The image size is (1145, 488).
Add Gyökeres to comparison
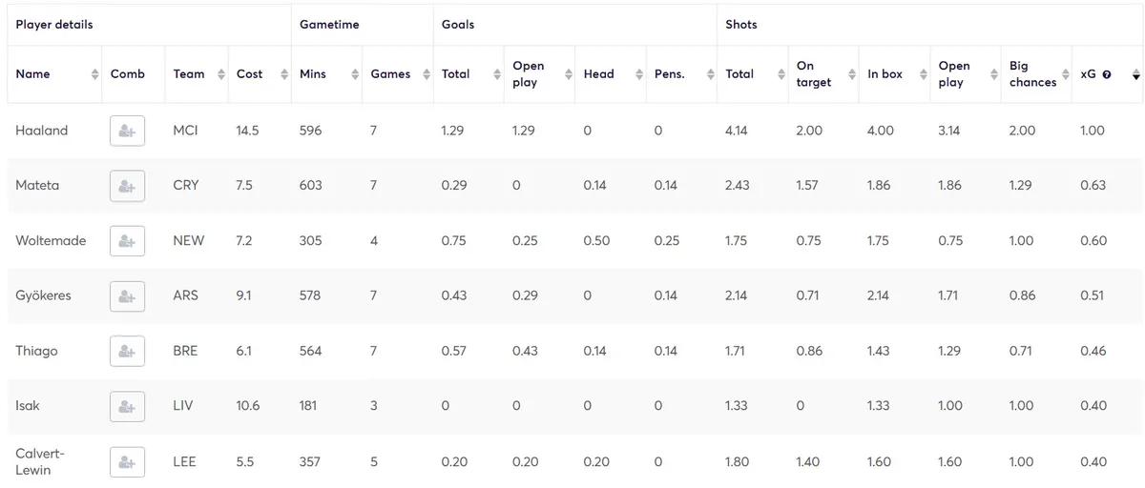(x=127, y=296)
